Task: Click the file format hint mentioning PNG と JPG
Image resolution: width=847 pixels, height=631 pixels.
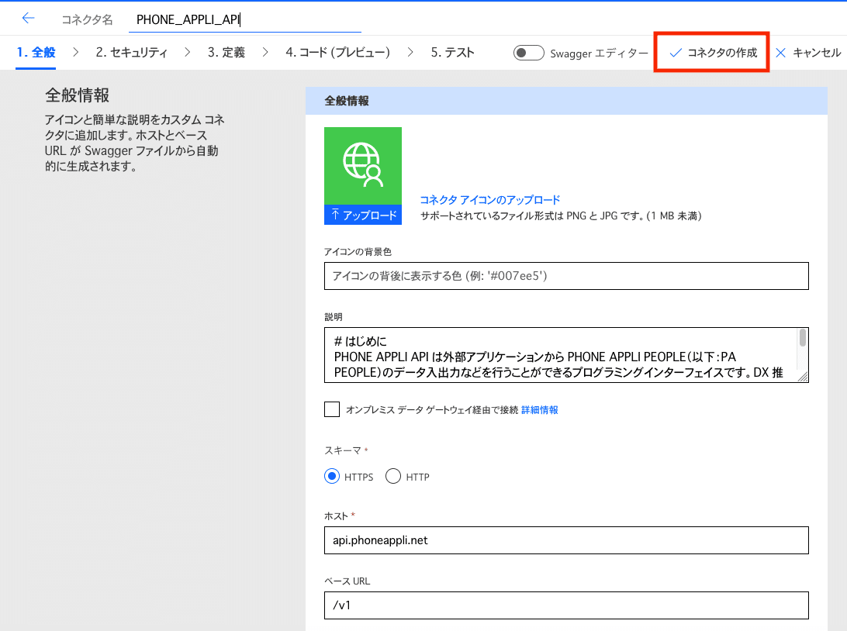Action: pos(561,216)
